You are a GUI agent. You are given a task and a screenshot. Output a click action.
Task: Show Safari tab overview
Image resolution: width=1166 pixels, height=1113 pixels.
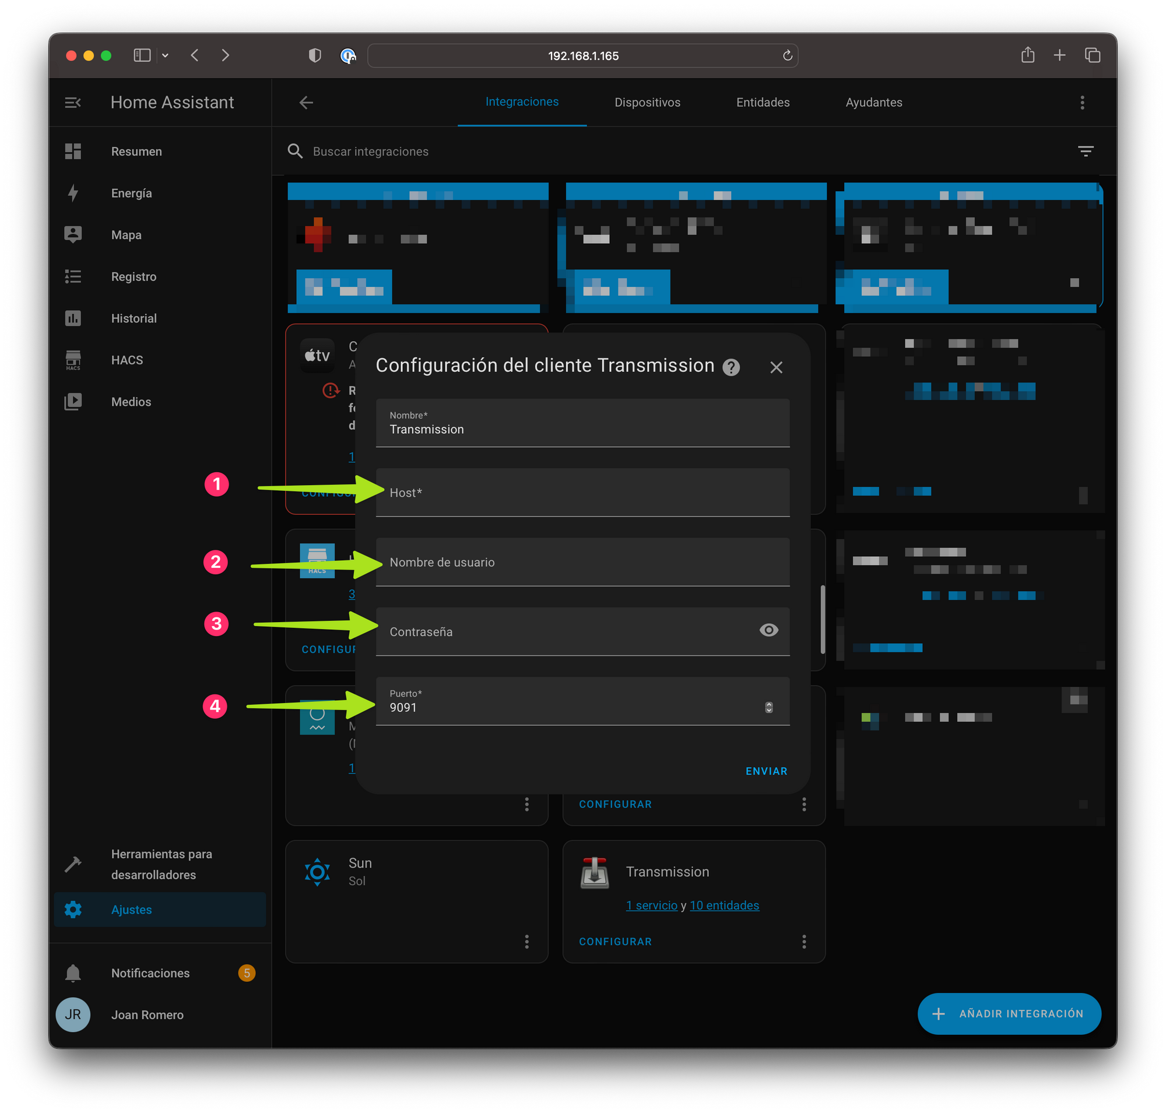(x=1093, y=55)
